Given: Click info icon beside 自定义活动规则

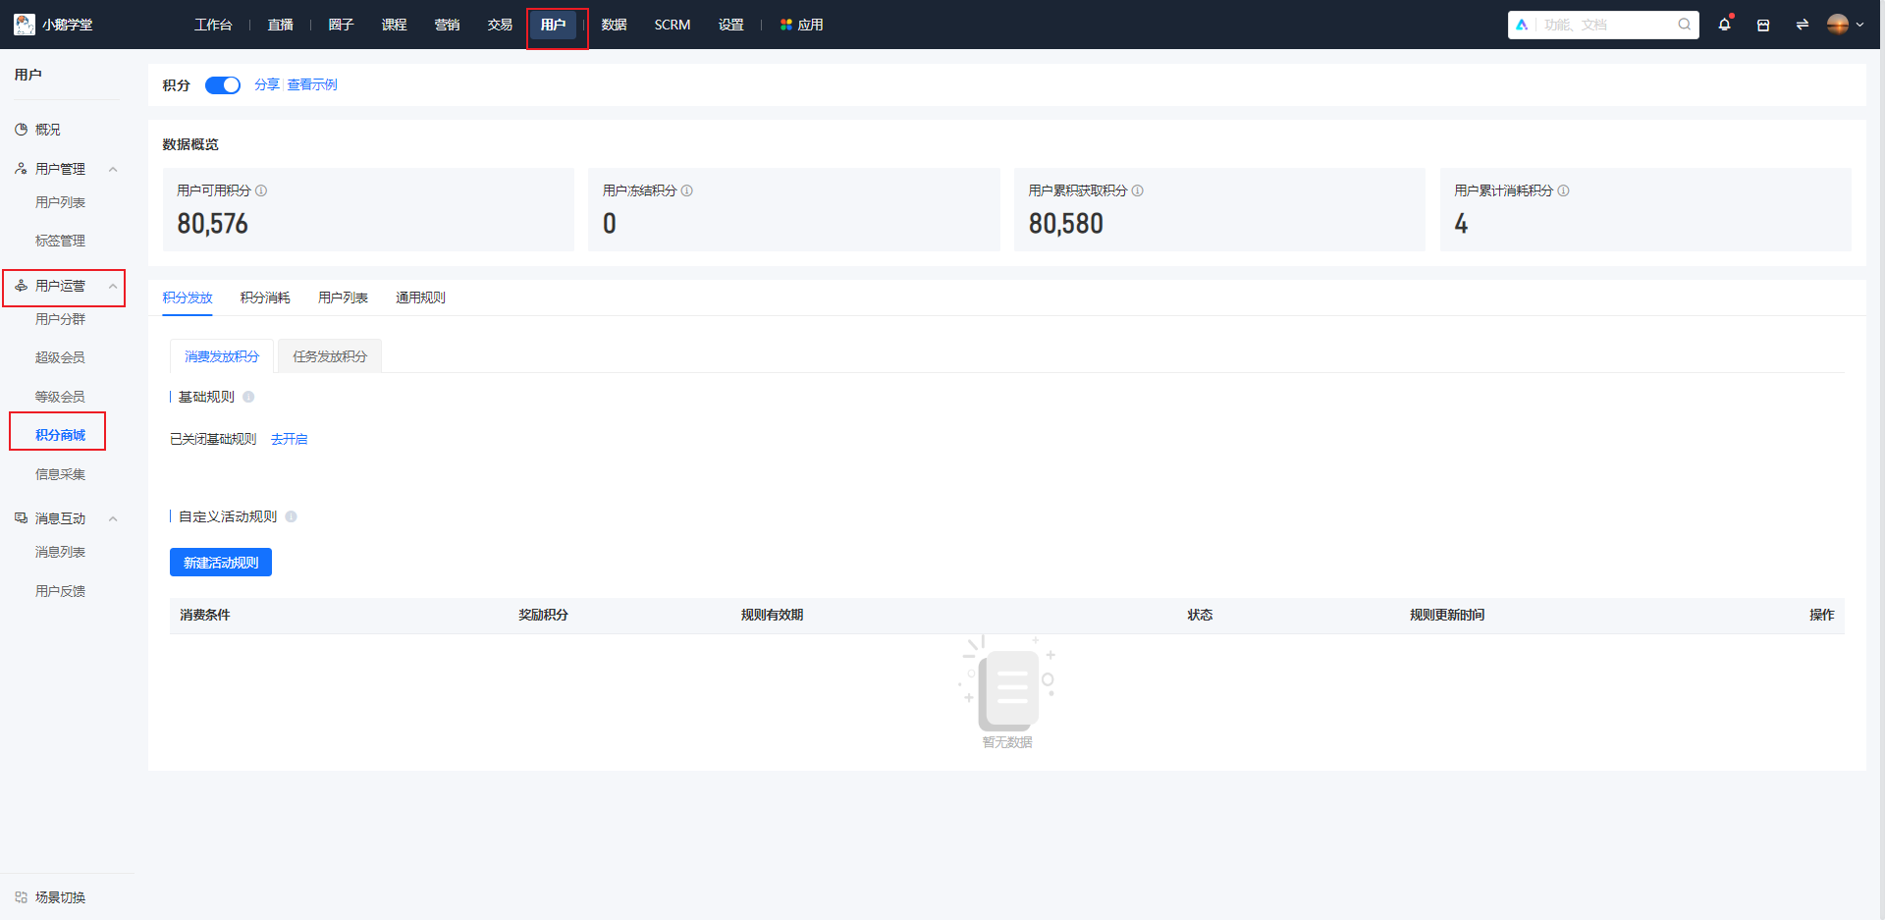Looking at the screenshot, I should [291, 516].
